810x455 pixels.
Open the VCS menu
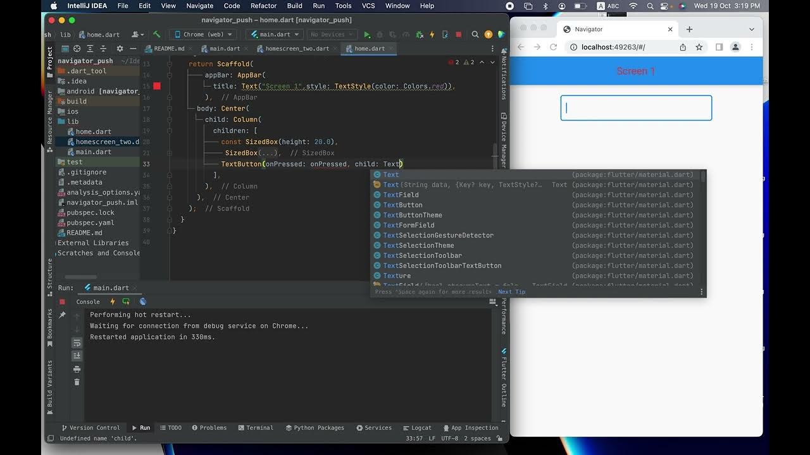pyautogui.click(x=368, y=6)
